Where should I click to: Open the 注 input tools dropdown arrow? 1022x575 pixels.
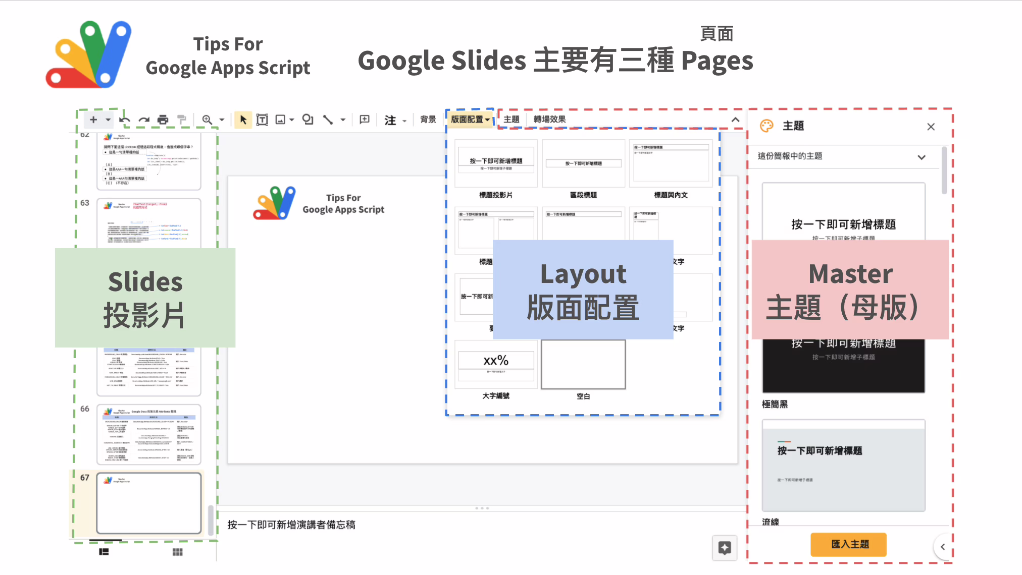(404, 121)
